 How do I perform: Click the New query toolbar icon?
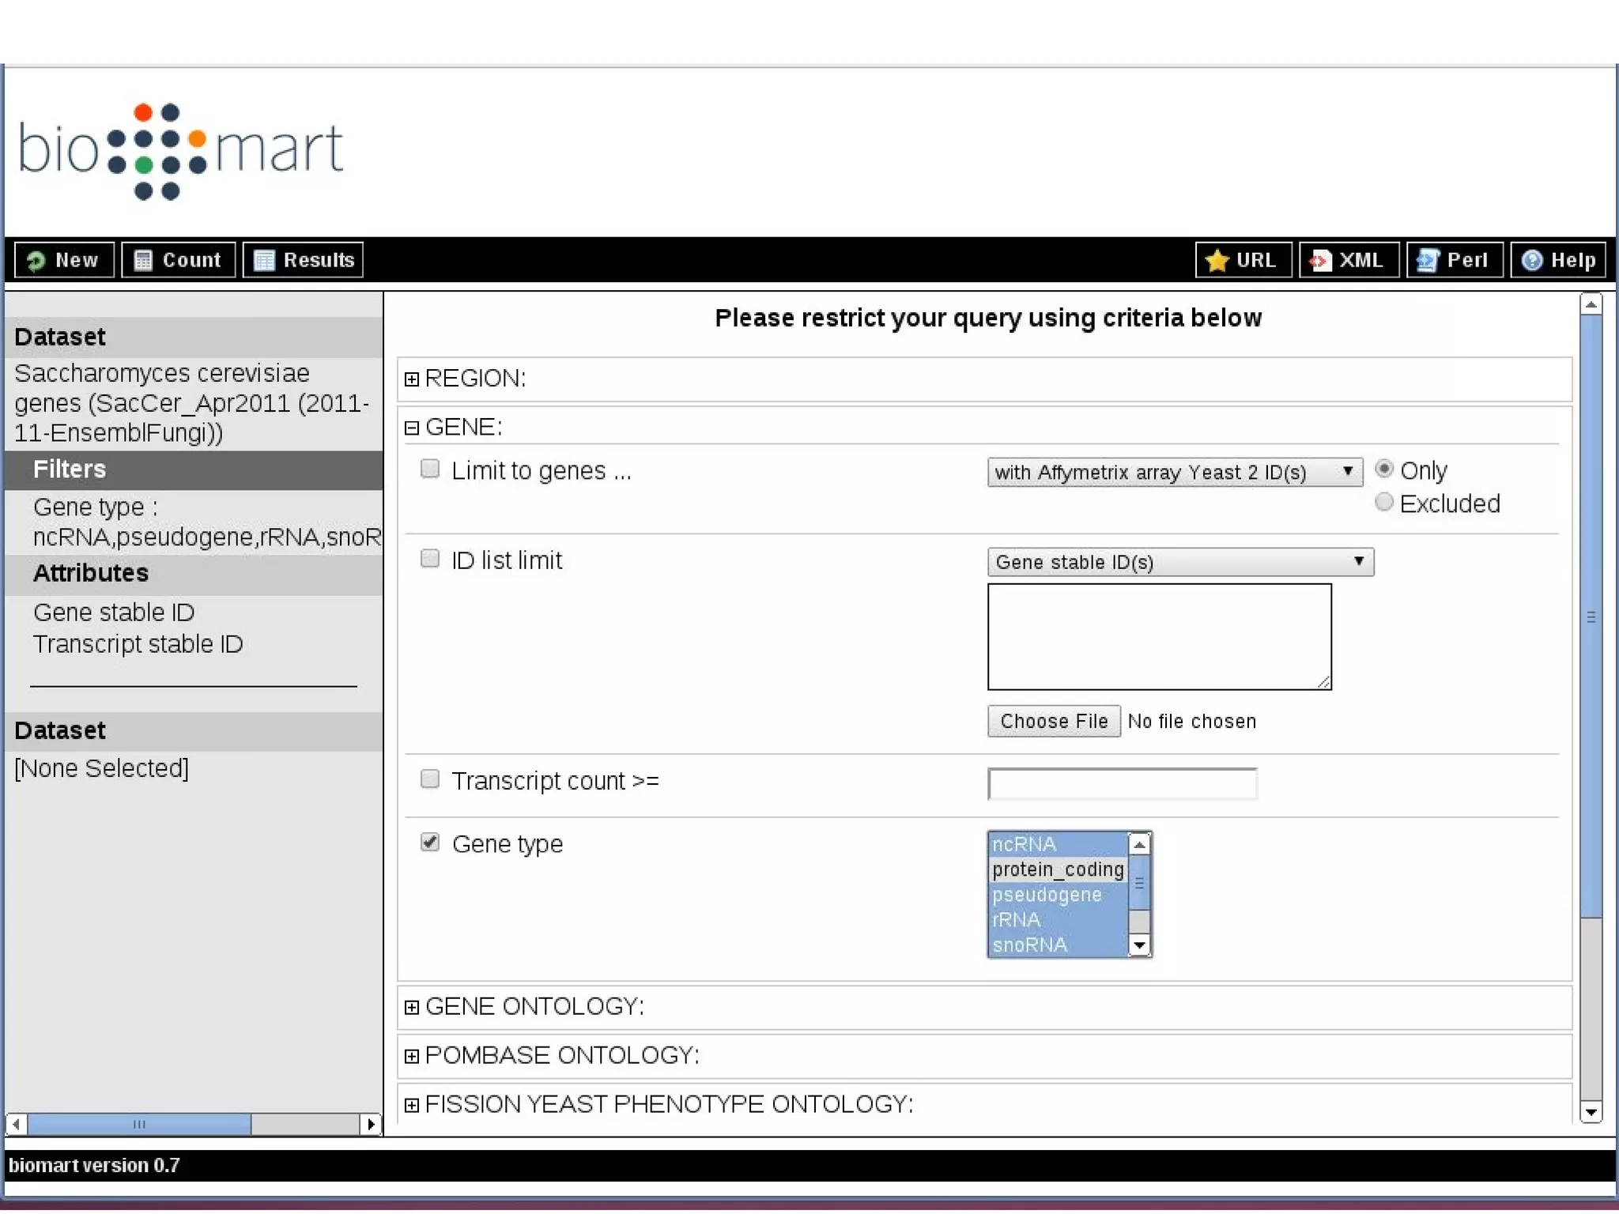pyautogui.click(x=36, y=260)
